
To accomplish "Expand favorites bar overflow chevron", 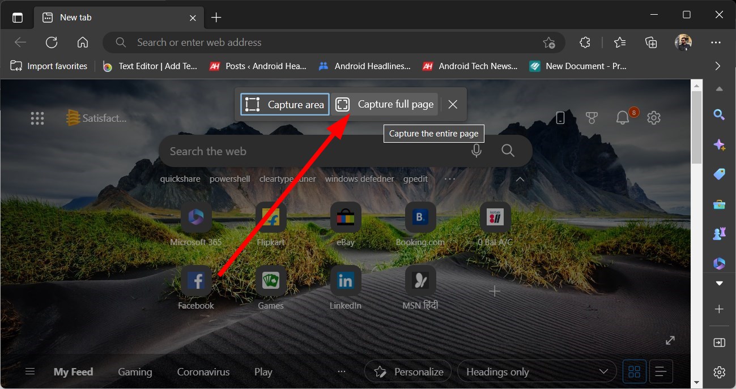I will pos(718,66).
